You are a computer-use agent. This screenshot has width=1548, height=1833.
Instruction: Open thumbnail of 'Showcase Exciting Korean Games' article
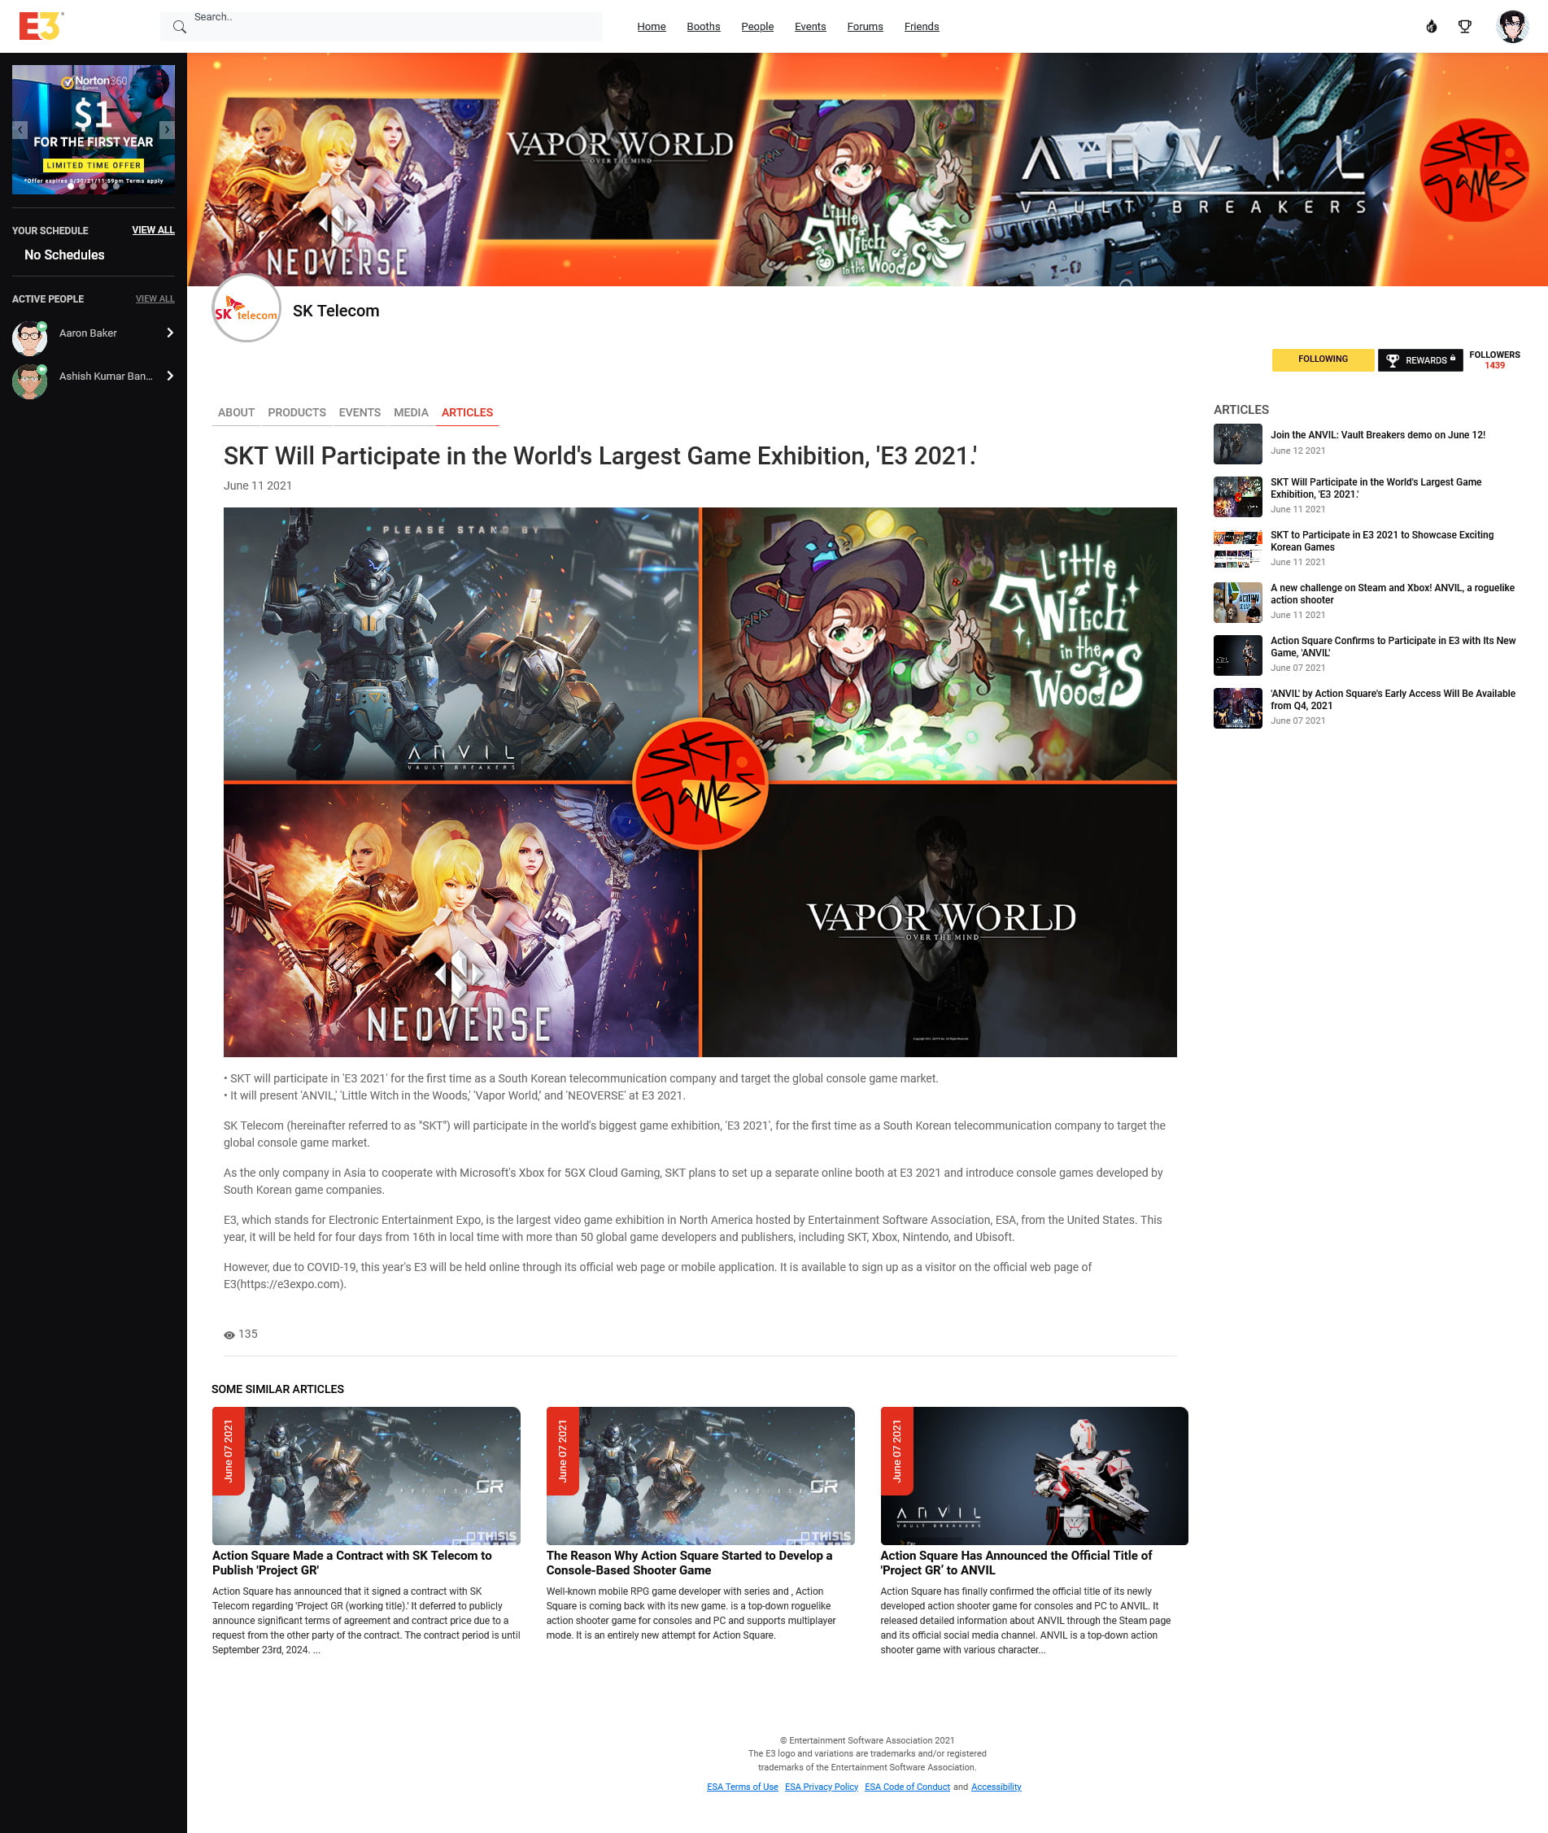pos(1237,549)
